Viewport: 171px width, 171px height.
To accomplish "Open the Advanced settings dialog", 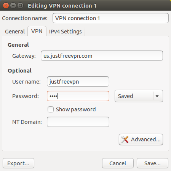I will click(x=141, y=139).
